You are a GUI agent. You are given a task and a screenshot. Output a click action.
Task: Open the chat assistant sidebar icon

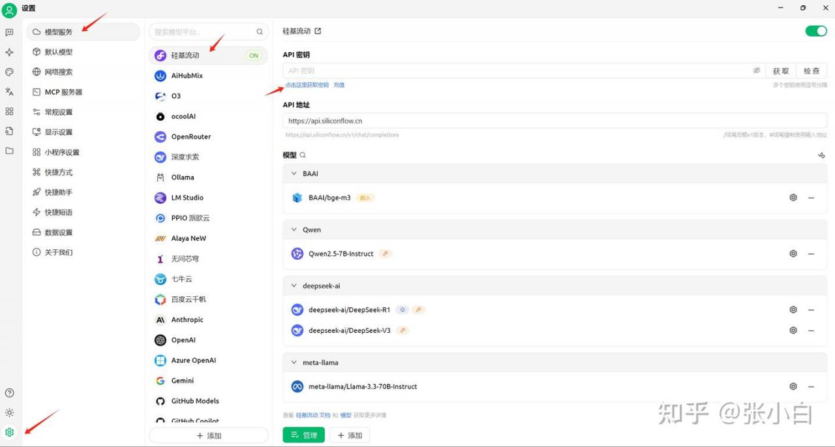[9, 32]
